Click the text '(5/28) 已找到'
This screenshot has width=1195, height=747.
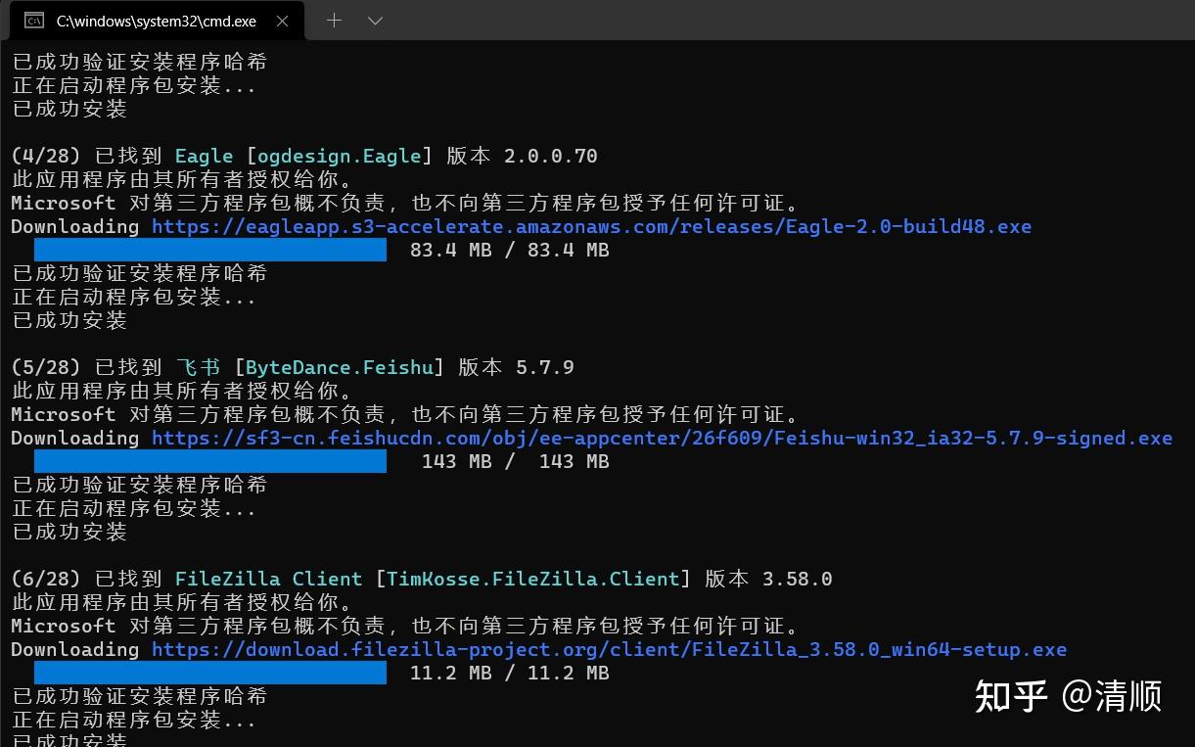tap(86, 367)
